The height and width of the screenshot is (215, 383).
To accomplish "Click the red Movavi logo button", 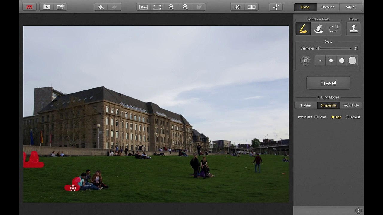I will (29, 7).
